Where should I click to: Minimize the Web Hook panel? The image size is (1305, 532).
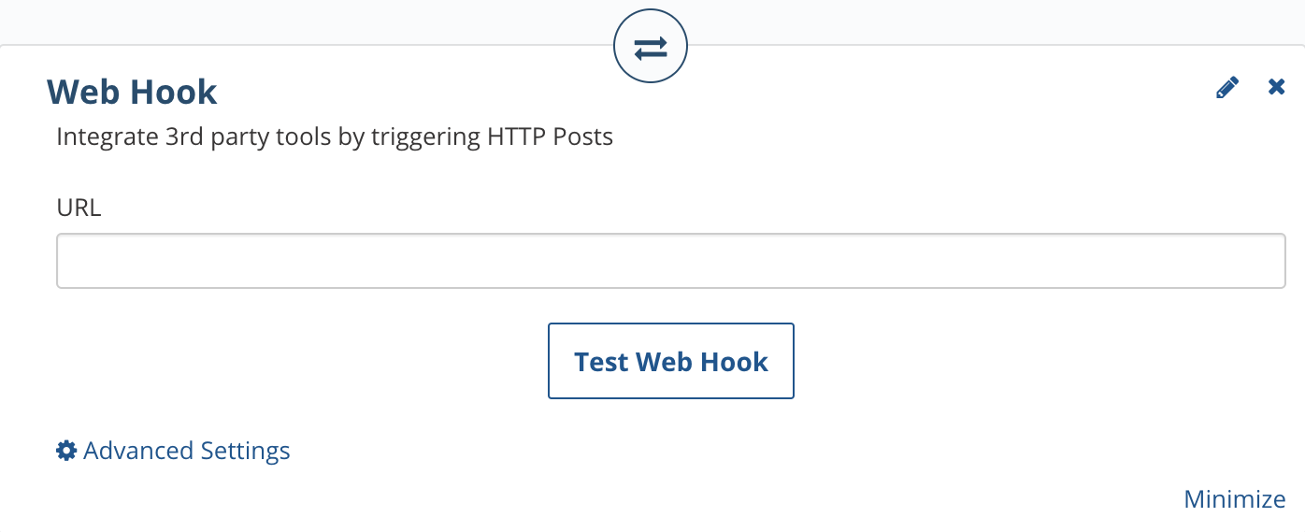[1235, 499]
